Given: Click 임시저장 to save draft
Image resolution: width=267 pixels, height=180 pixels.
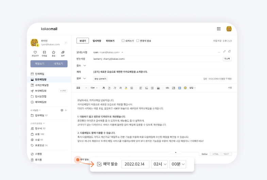Looking at the screenshot, I should tap(97, 41).
